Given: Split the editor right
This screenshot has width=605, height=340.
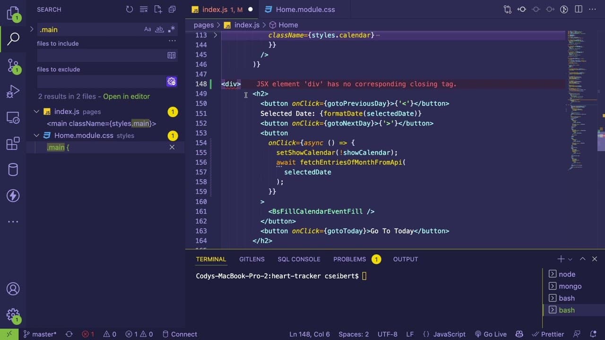Looking at the screenshot, I should tap(579, 9).
